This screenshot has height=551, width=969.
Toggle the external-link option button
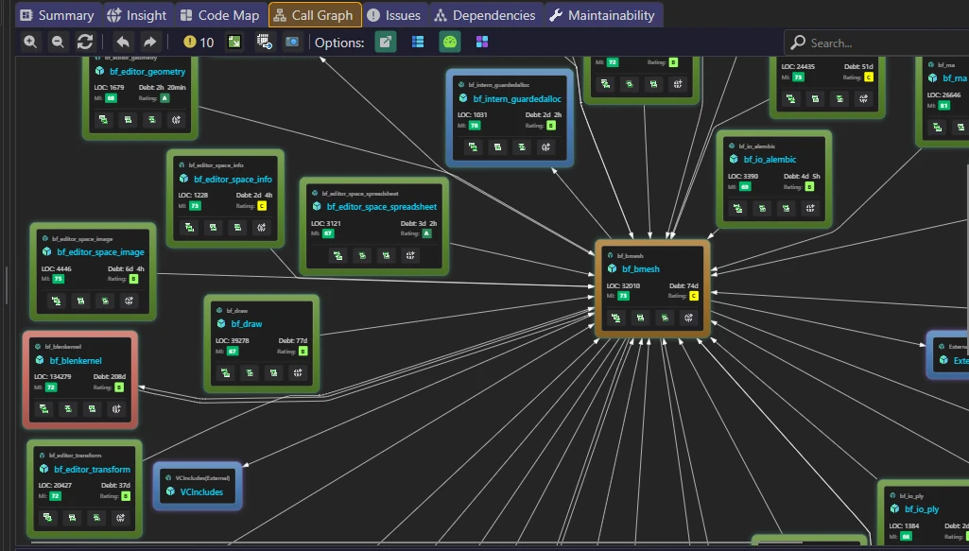386,42
